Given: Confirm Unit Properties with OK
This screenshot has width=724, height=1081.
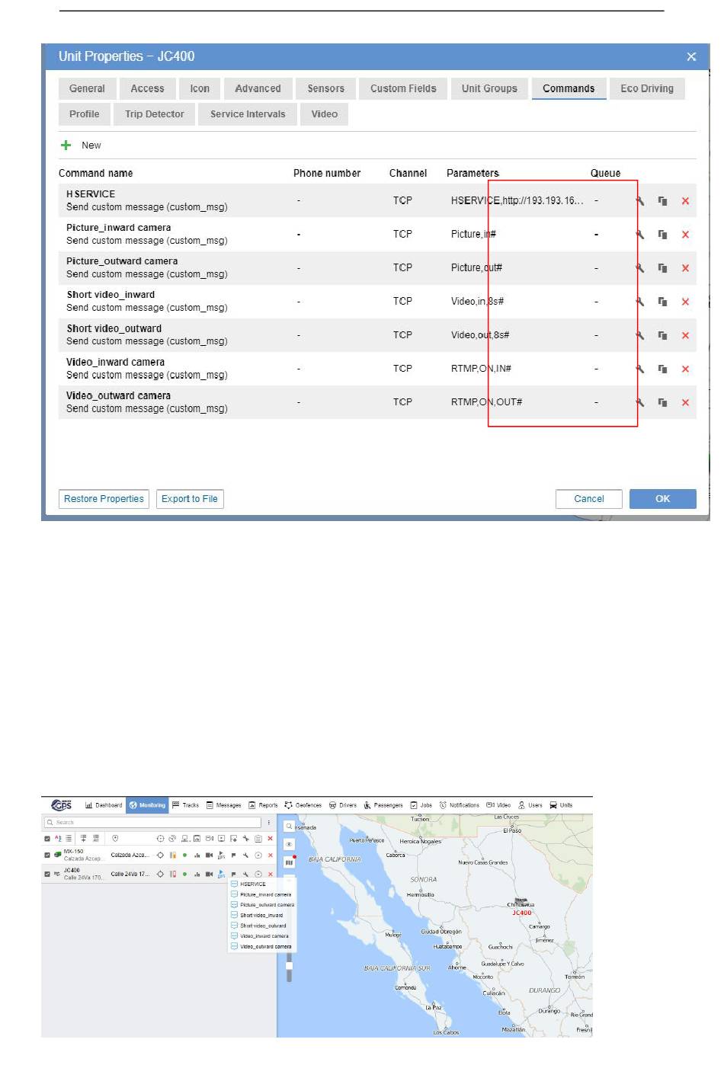Looking at the screenshot, I should pyautogui.click(x=663, y=499).
